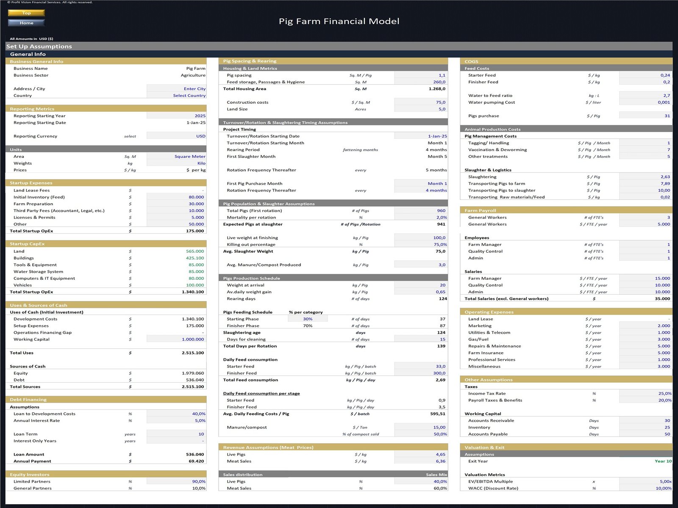Select the Income Tax Rate value
Screen dimensions: 678x508
click(x=645, y=394)
